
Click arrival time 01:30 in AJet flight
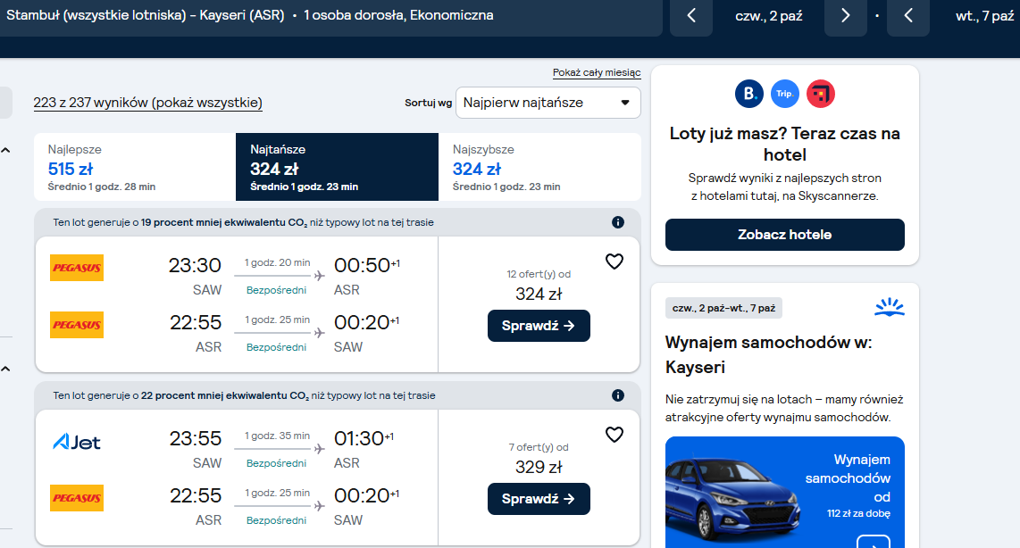pyautogui.click(x=359, y=439)
